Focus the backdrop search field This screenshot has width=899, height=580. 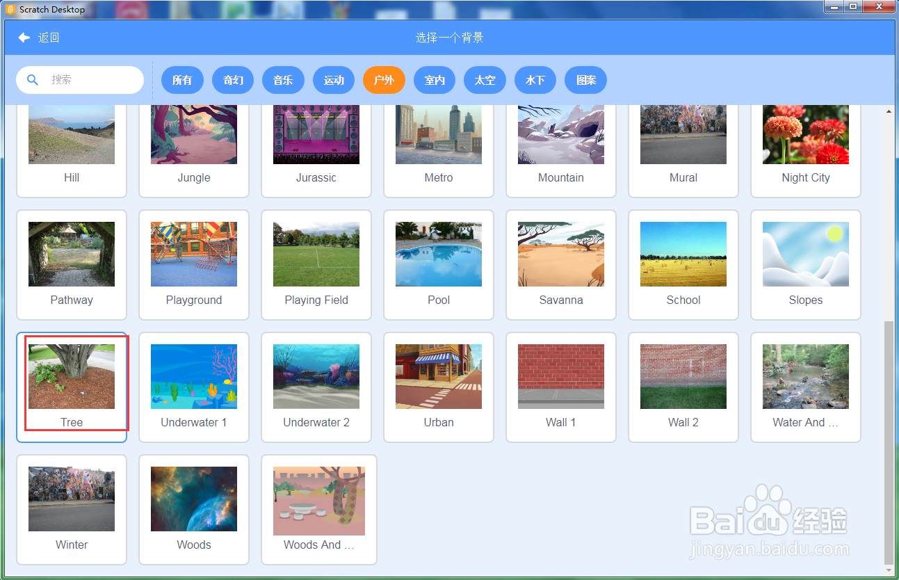(x=80, y=80)
